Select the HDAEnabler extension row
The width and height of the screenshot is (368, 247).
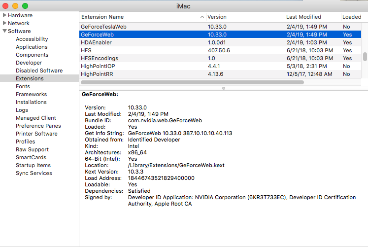click(220, 42)
